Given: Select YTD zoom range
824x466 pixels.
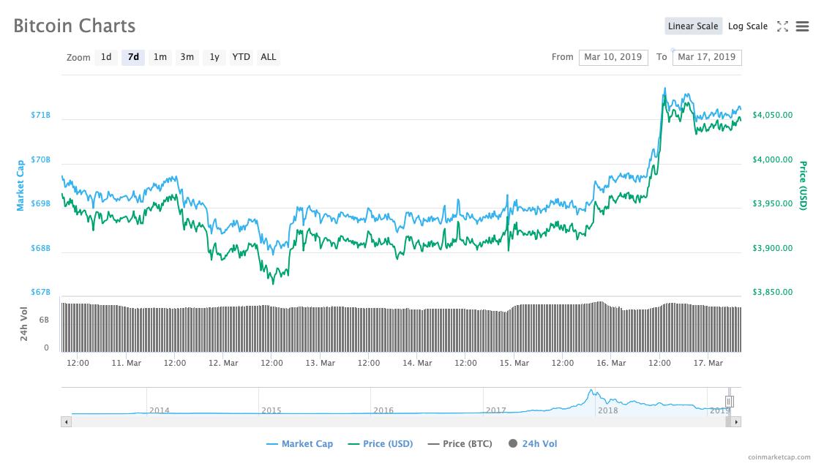Looking at the screenshot, I should [241, 57].
